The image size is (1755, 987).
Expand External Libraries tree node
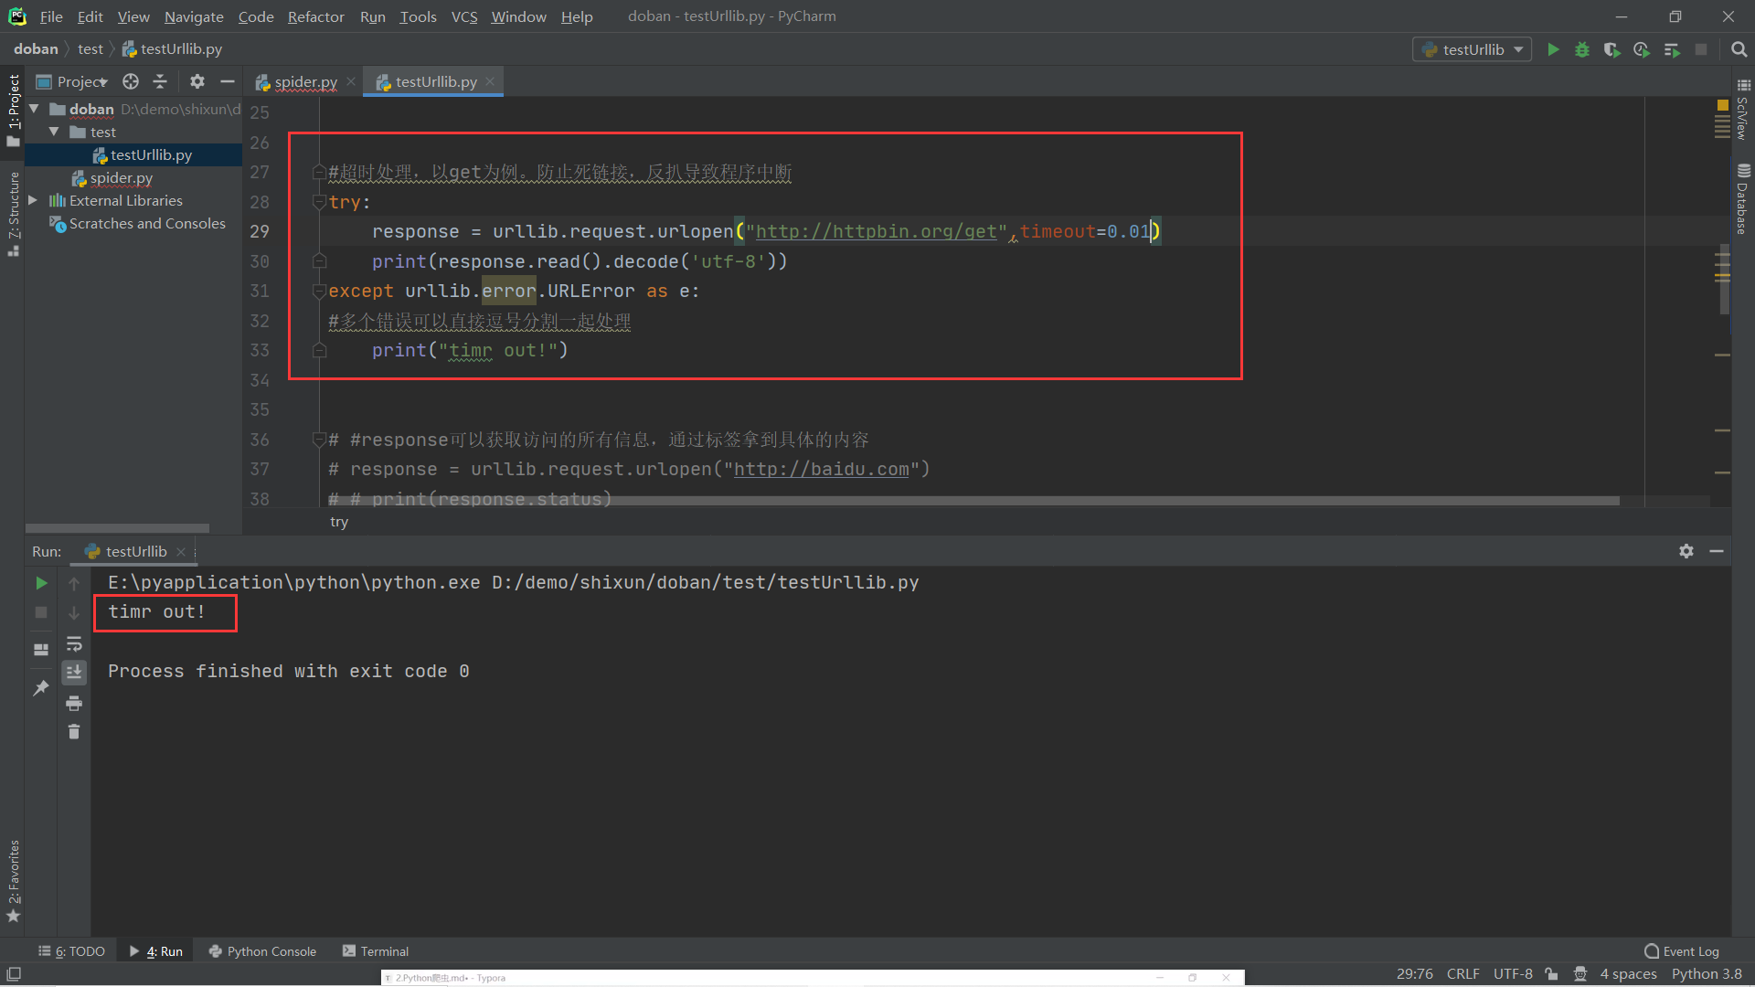[33, 200]
